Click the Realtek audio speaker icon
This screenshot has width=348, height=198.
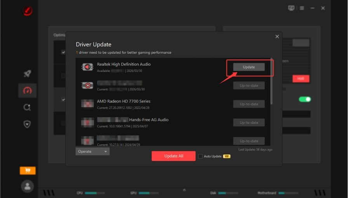(87, 67)
